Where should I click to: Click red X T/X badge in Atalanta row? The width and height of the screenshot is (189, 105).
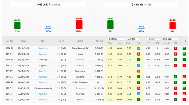point(184,77)
